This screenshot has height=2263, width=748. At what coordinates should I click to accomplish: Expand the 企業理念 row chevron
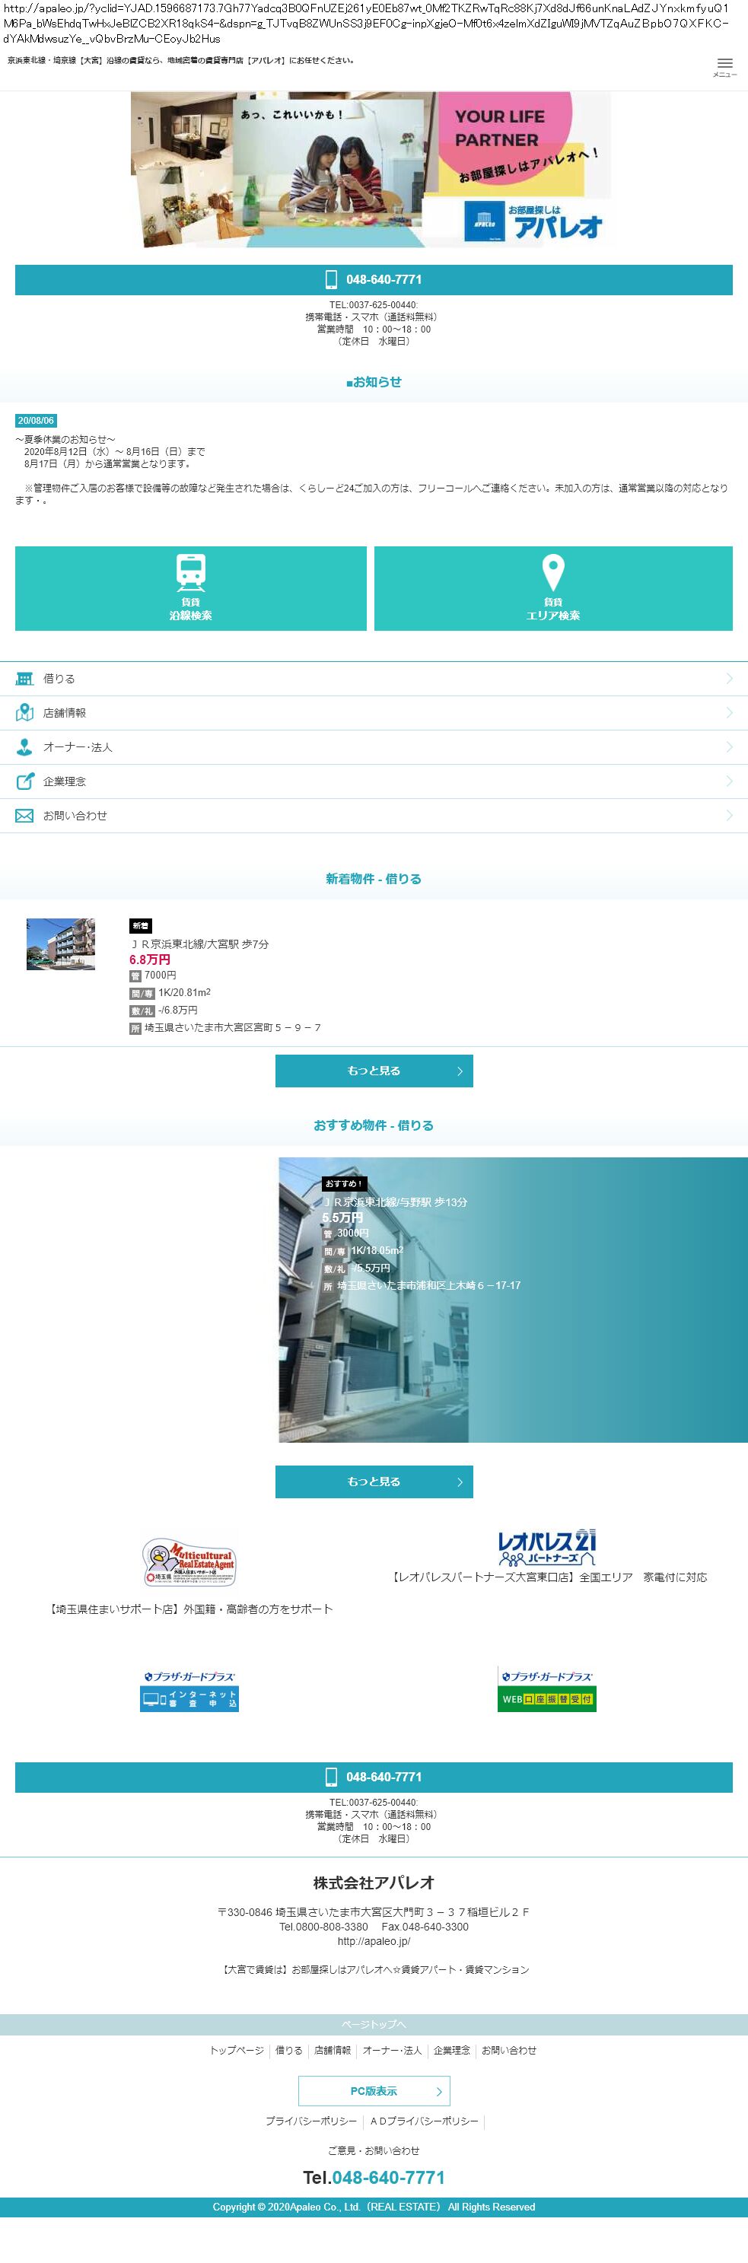pyautogui.click(x=729, y=781)
